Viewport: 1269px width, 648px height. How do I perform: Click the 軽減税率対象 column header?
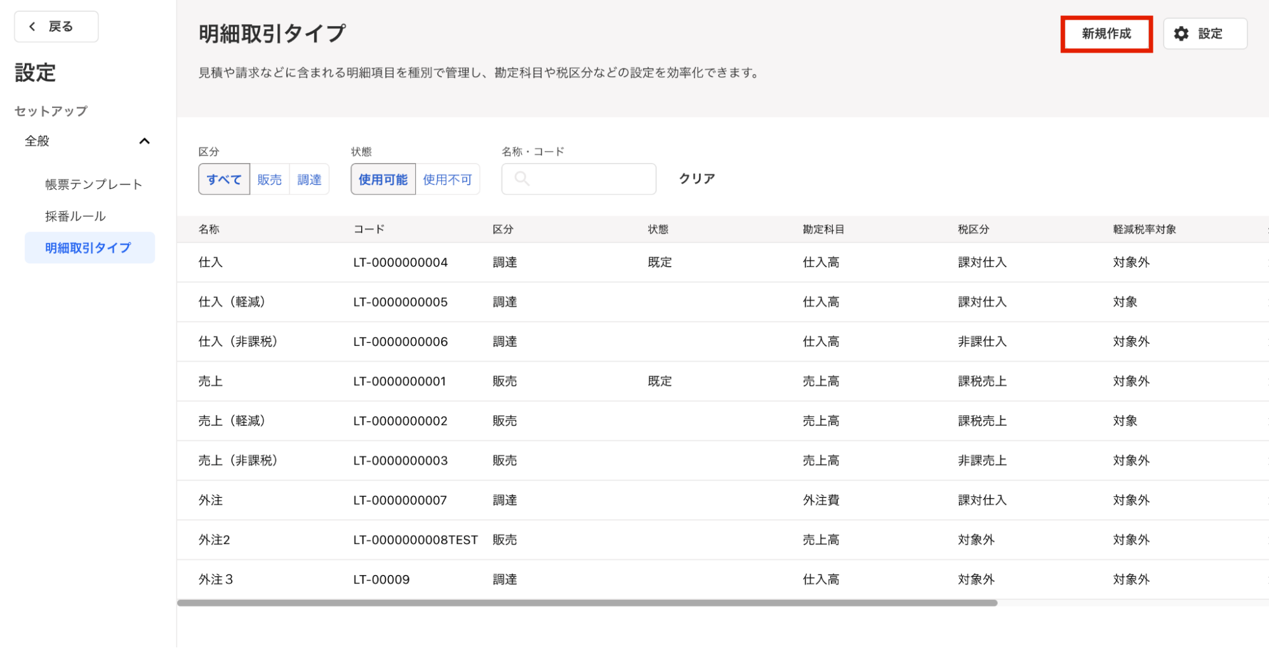(x=1145, y=229)
